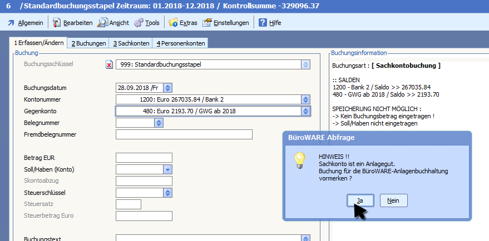489x241 pixels.
Task: Open the Gegenkonto selection spinner
Action: [x=305, y=111]
